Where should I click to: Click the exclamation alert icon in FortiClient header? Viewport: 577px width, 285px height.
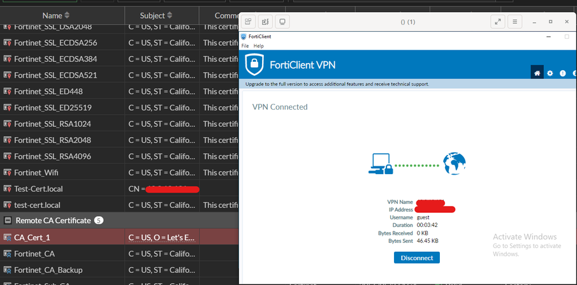pos(563,73)
